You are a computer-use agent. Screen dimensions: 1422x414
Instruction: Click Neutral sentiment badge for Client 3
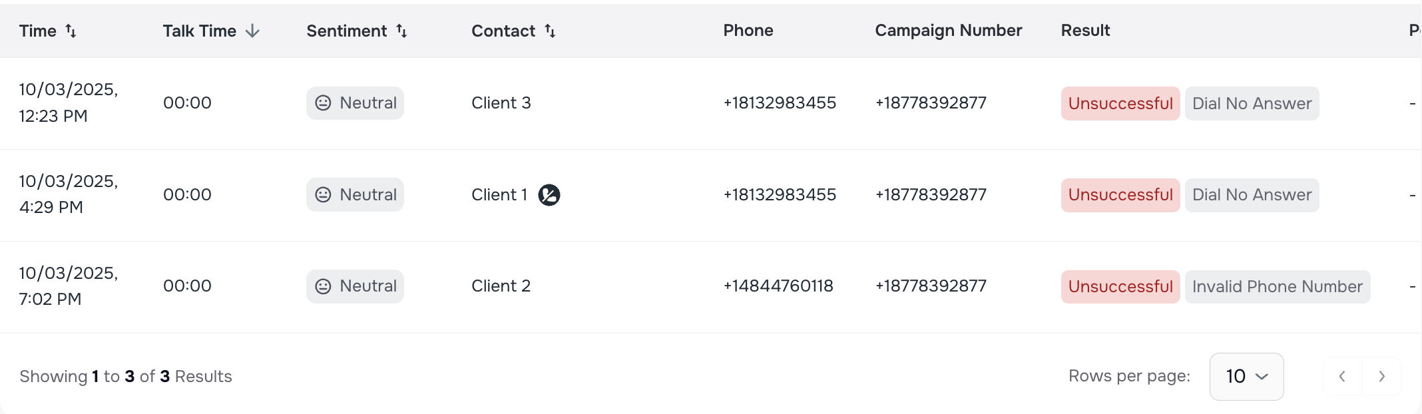point(355,103)
